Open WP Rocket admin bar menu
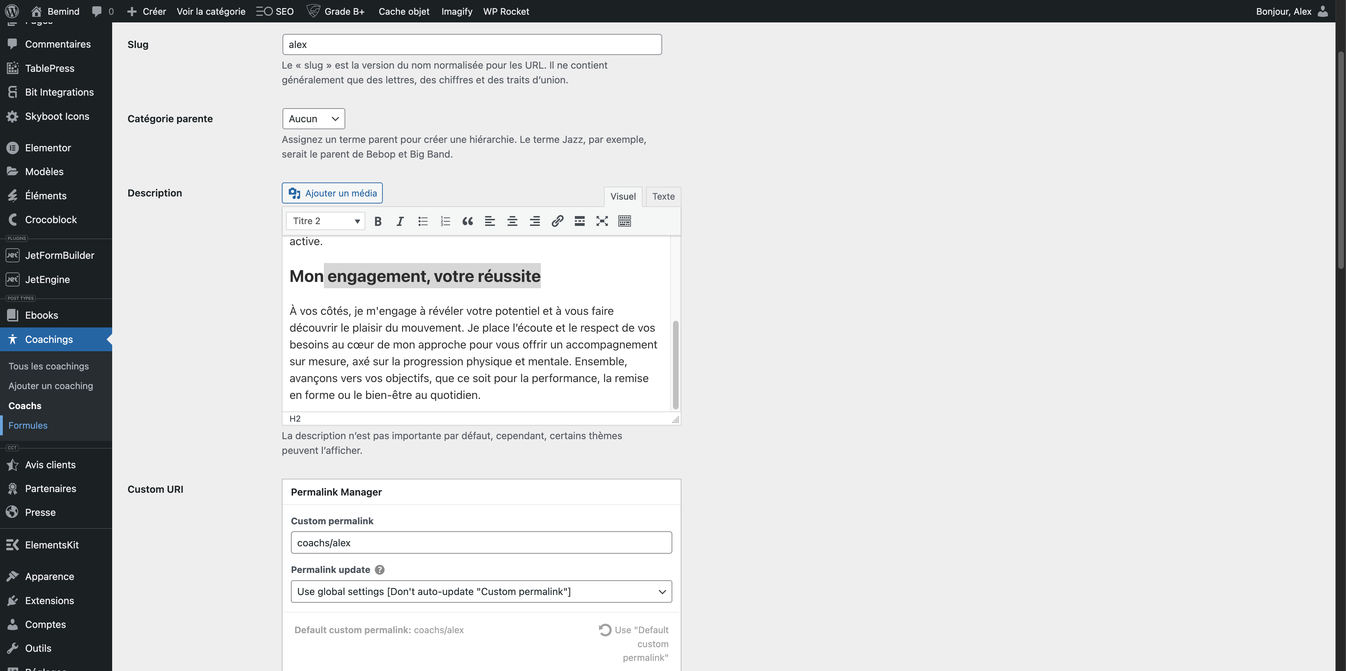Image resolution: width=1346 pixels, height=671 pixels. [x=506, y=11]
